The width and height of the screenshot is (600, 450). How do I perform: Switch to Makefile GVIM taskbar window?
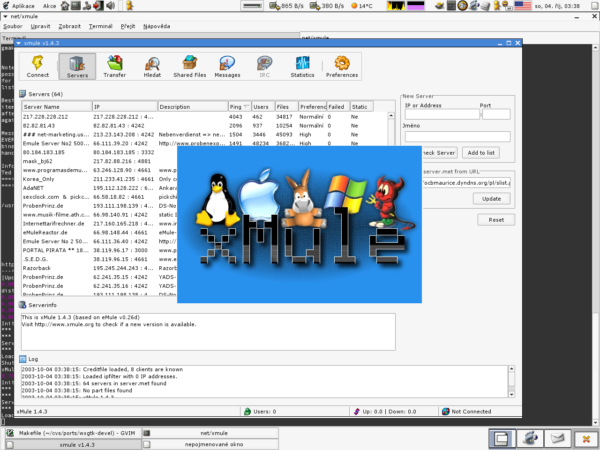click(74, 433)
